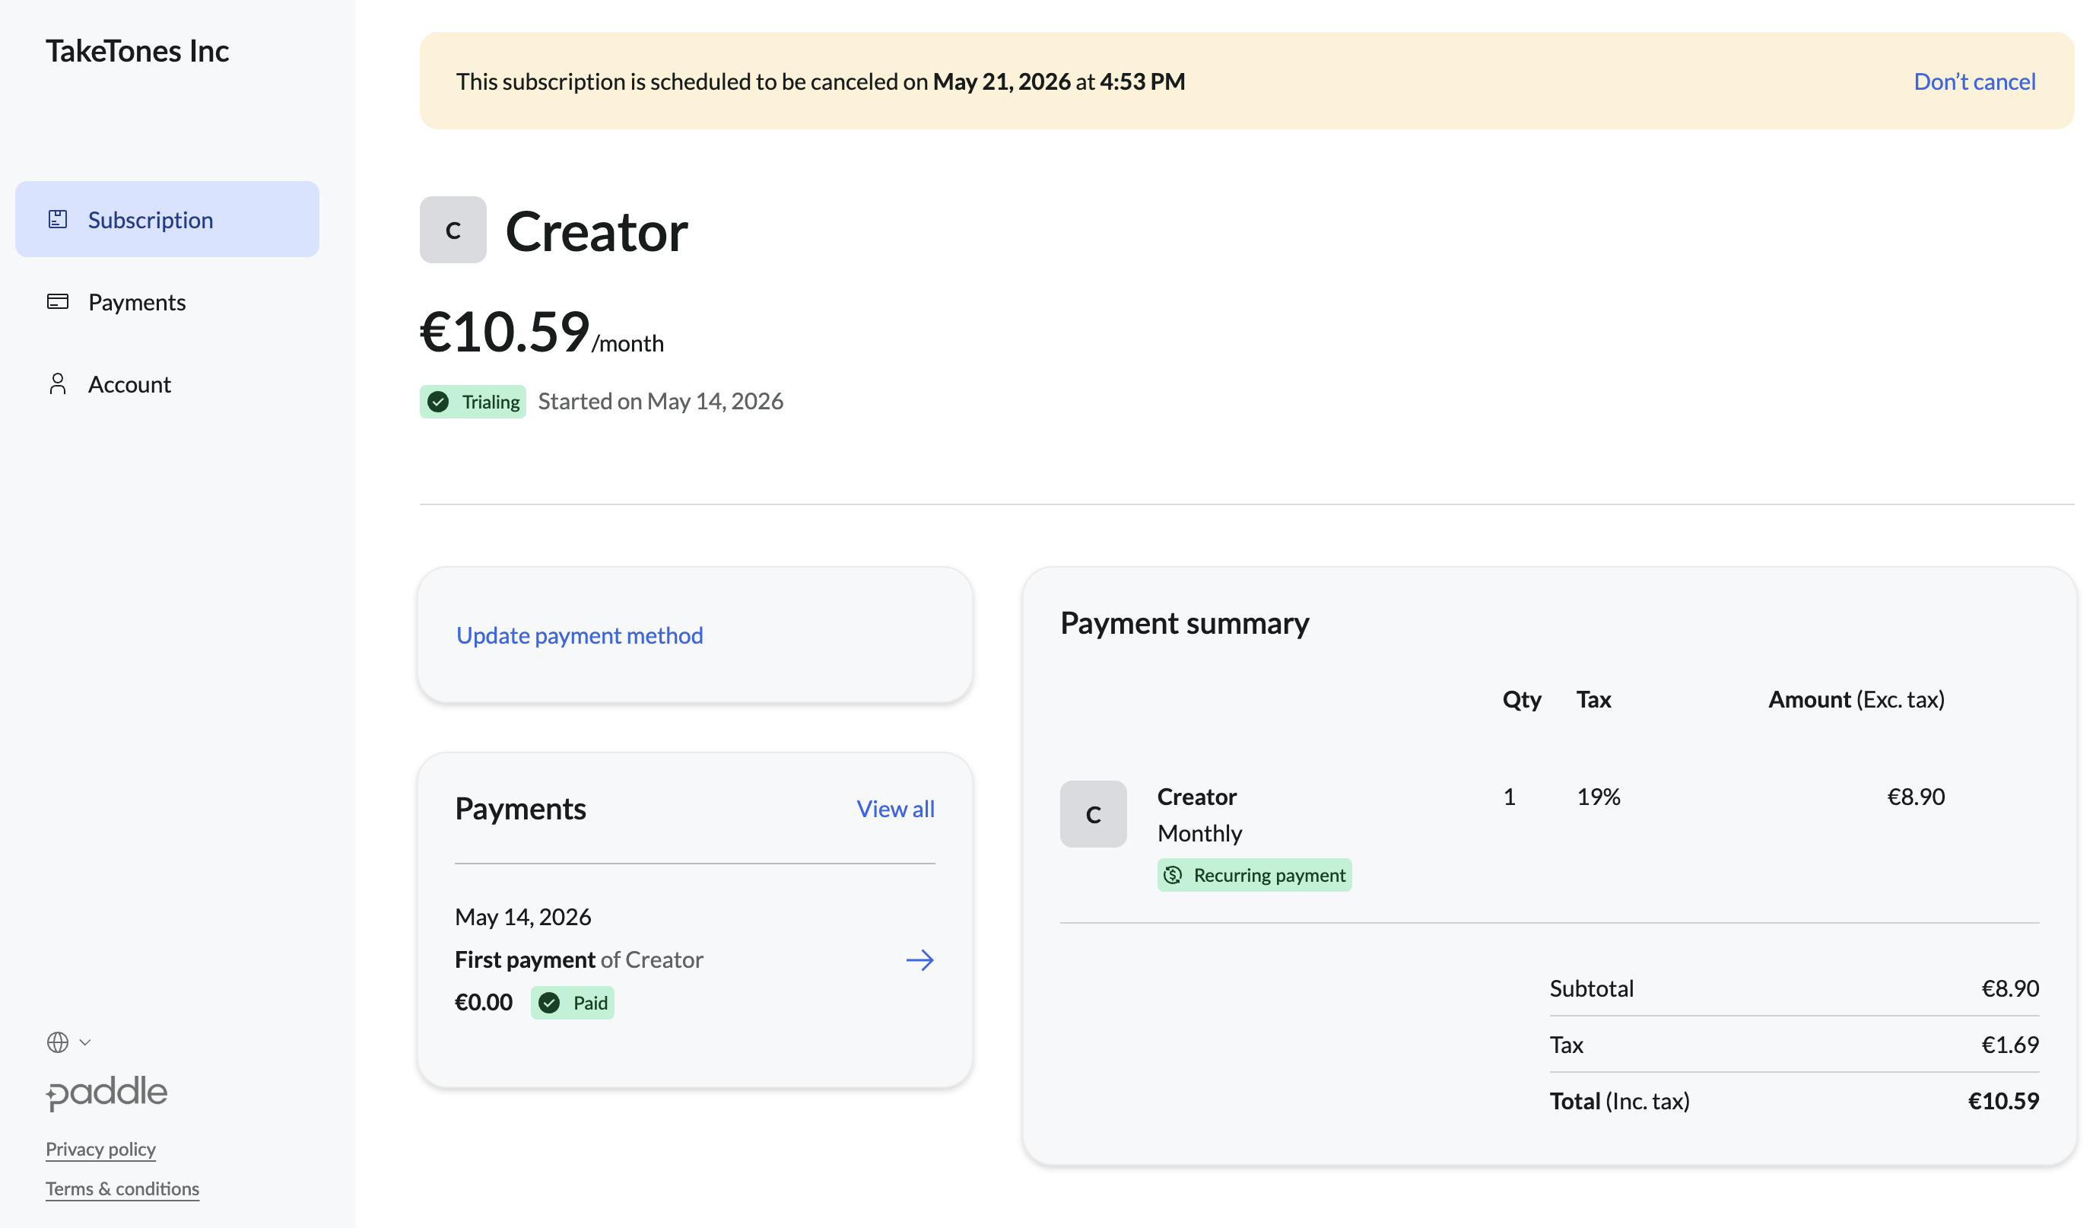Click Update payment method link
Screen dimensions: 2093x1228
click(580, 635)
